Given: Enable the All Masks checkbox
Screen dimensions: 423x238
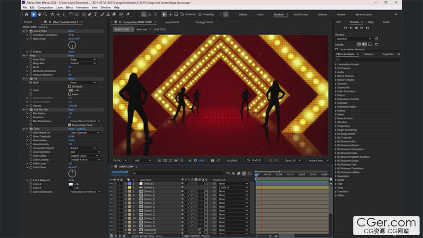Looking at the screenshot, I should tap(70, 87).
